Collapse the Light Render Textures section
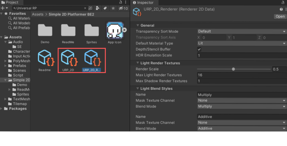 tap(138, 63)
